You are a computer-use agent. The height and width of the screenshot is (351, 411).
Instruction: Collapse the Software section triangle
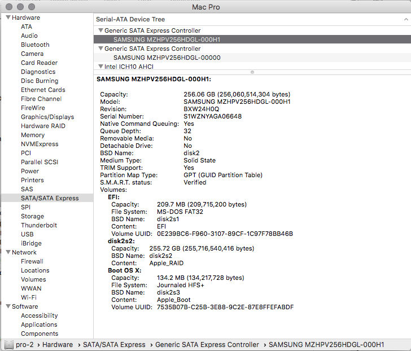pos(8,306)
